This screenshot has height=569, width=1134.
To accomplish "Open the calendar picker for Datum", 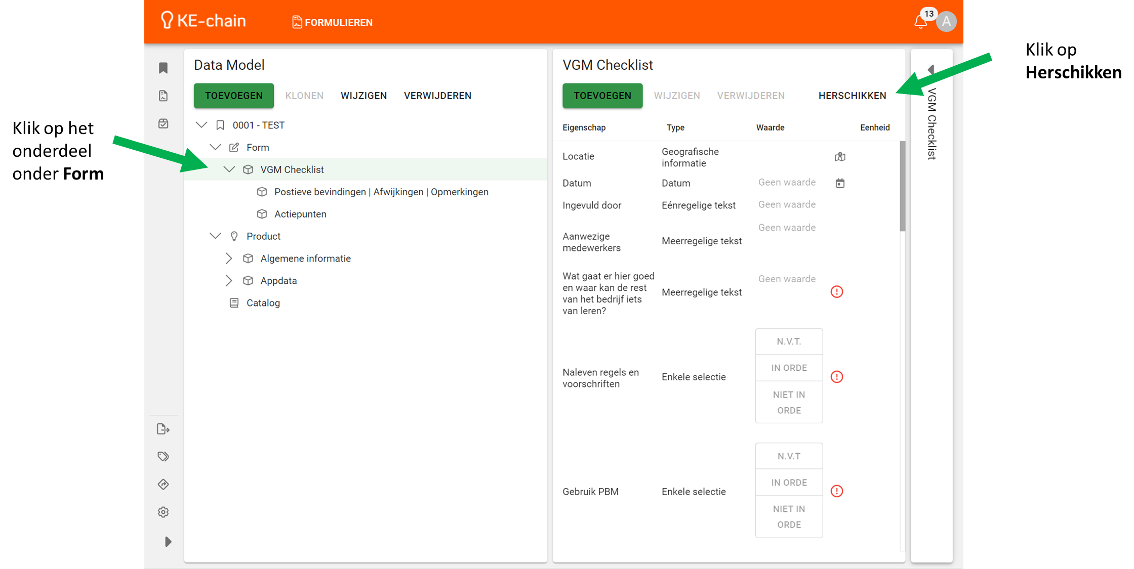I will pyautogui.click(x=840, y=183).
